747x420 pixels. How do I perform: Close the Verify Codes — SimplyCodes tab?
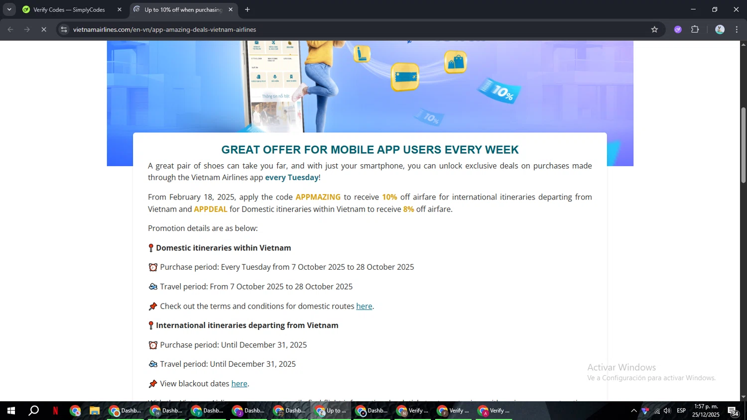[x=120, y=9]
